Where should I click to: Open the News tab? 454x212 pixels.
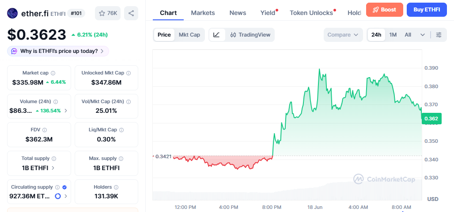point(238,13)
